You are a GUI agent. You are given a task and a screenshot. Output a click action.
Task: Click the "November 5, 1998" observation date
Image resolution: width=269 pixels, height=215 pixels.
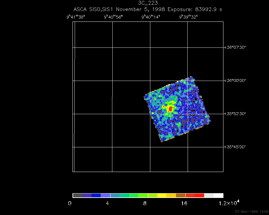coord(140,9)
